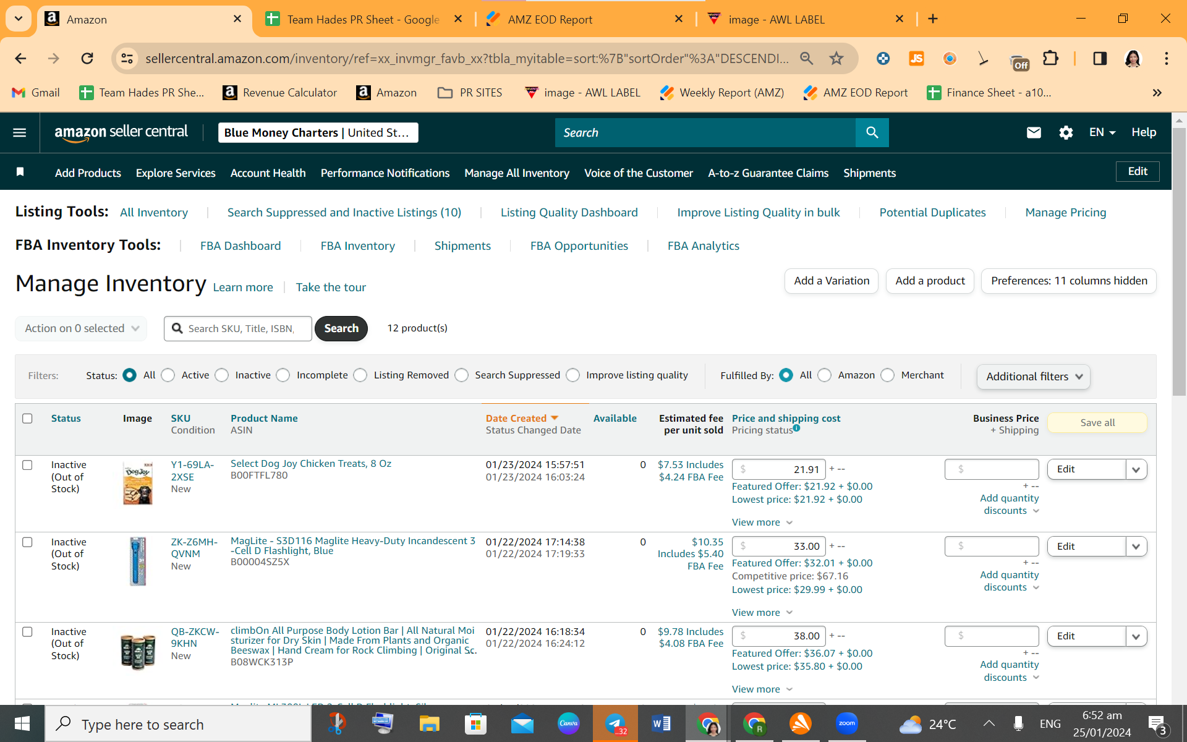Filter by Fulfilled By Merchant
The width and height of the screenshot is (1187, 742).
(888, 375)
